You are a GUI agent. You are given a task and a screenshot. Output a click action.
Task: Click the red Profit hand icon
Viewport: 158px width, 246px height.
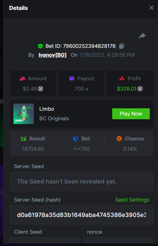(122, 79)
